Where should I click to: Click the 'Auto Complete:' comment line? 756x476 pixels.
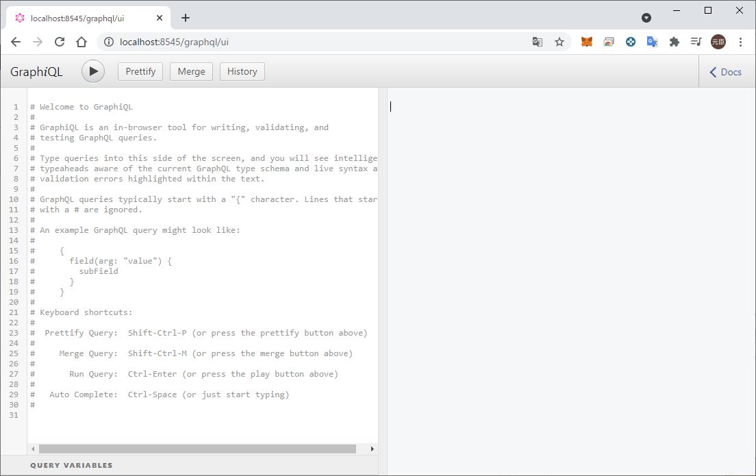click(160, 394)
